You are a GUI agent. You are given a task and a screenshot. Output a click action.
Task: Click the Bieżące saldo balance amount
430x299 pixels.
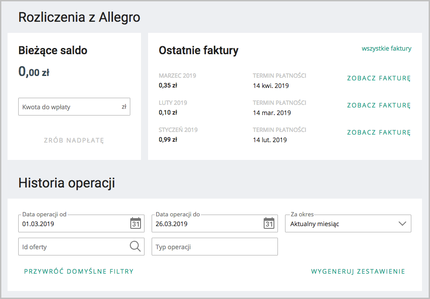tap(34, 72)
